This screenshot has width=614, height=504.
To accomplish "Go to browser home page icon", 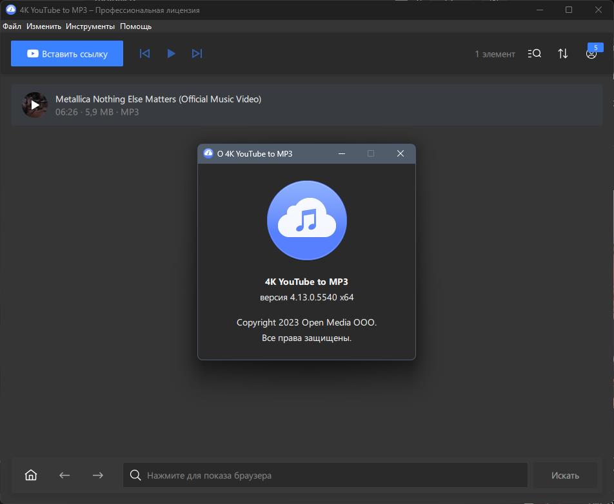I will 31,475.
